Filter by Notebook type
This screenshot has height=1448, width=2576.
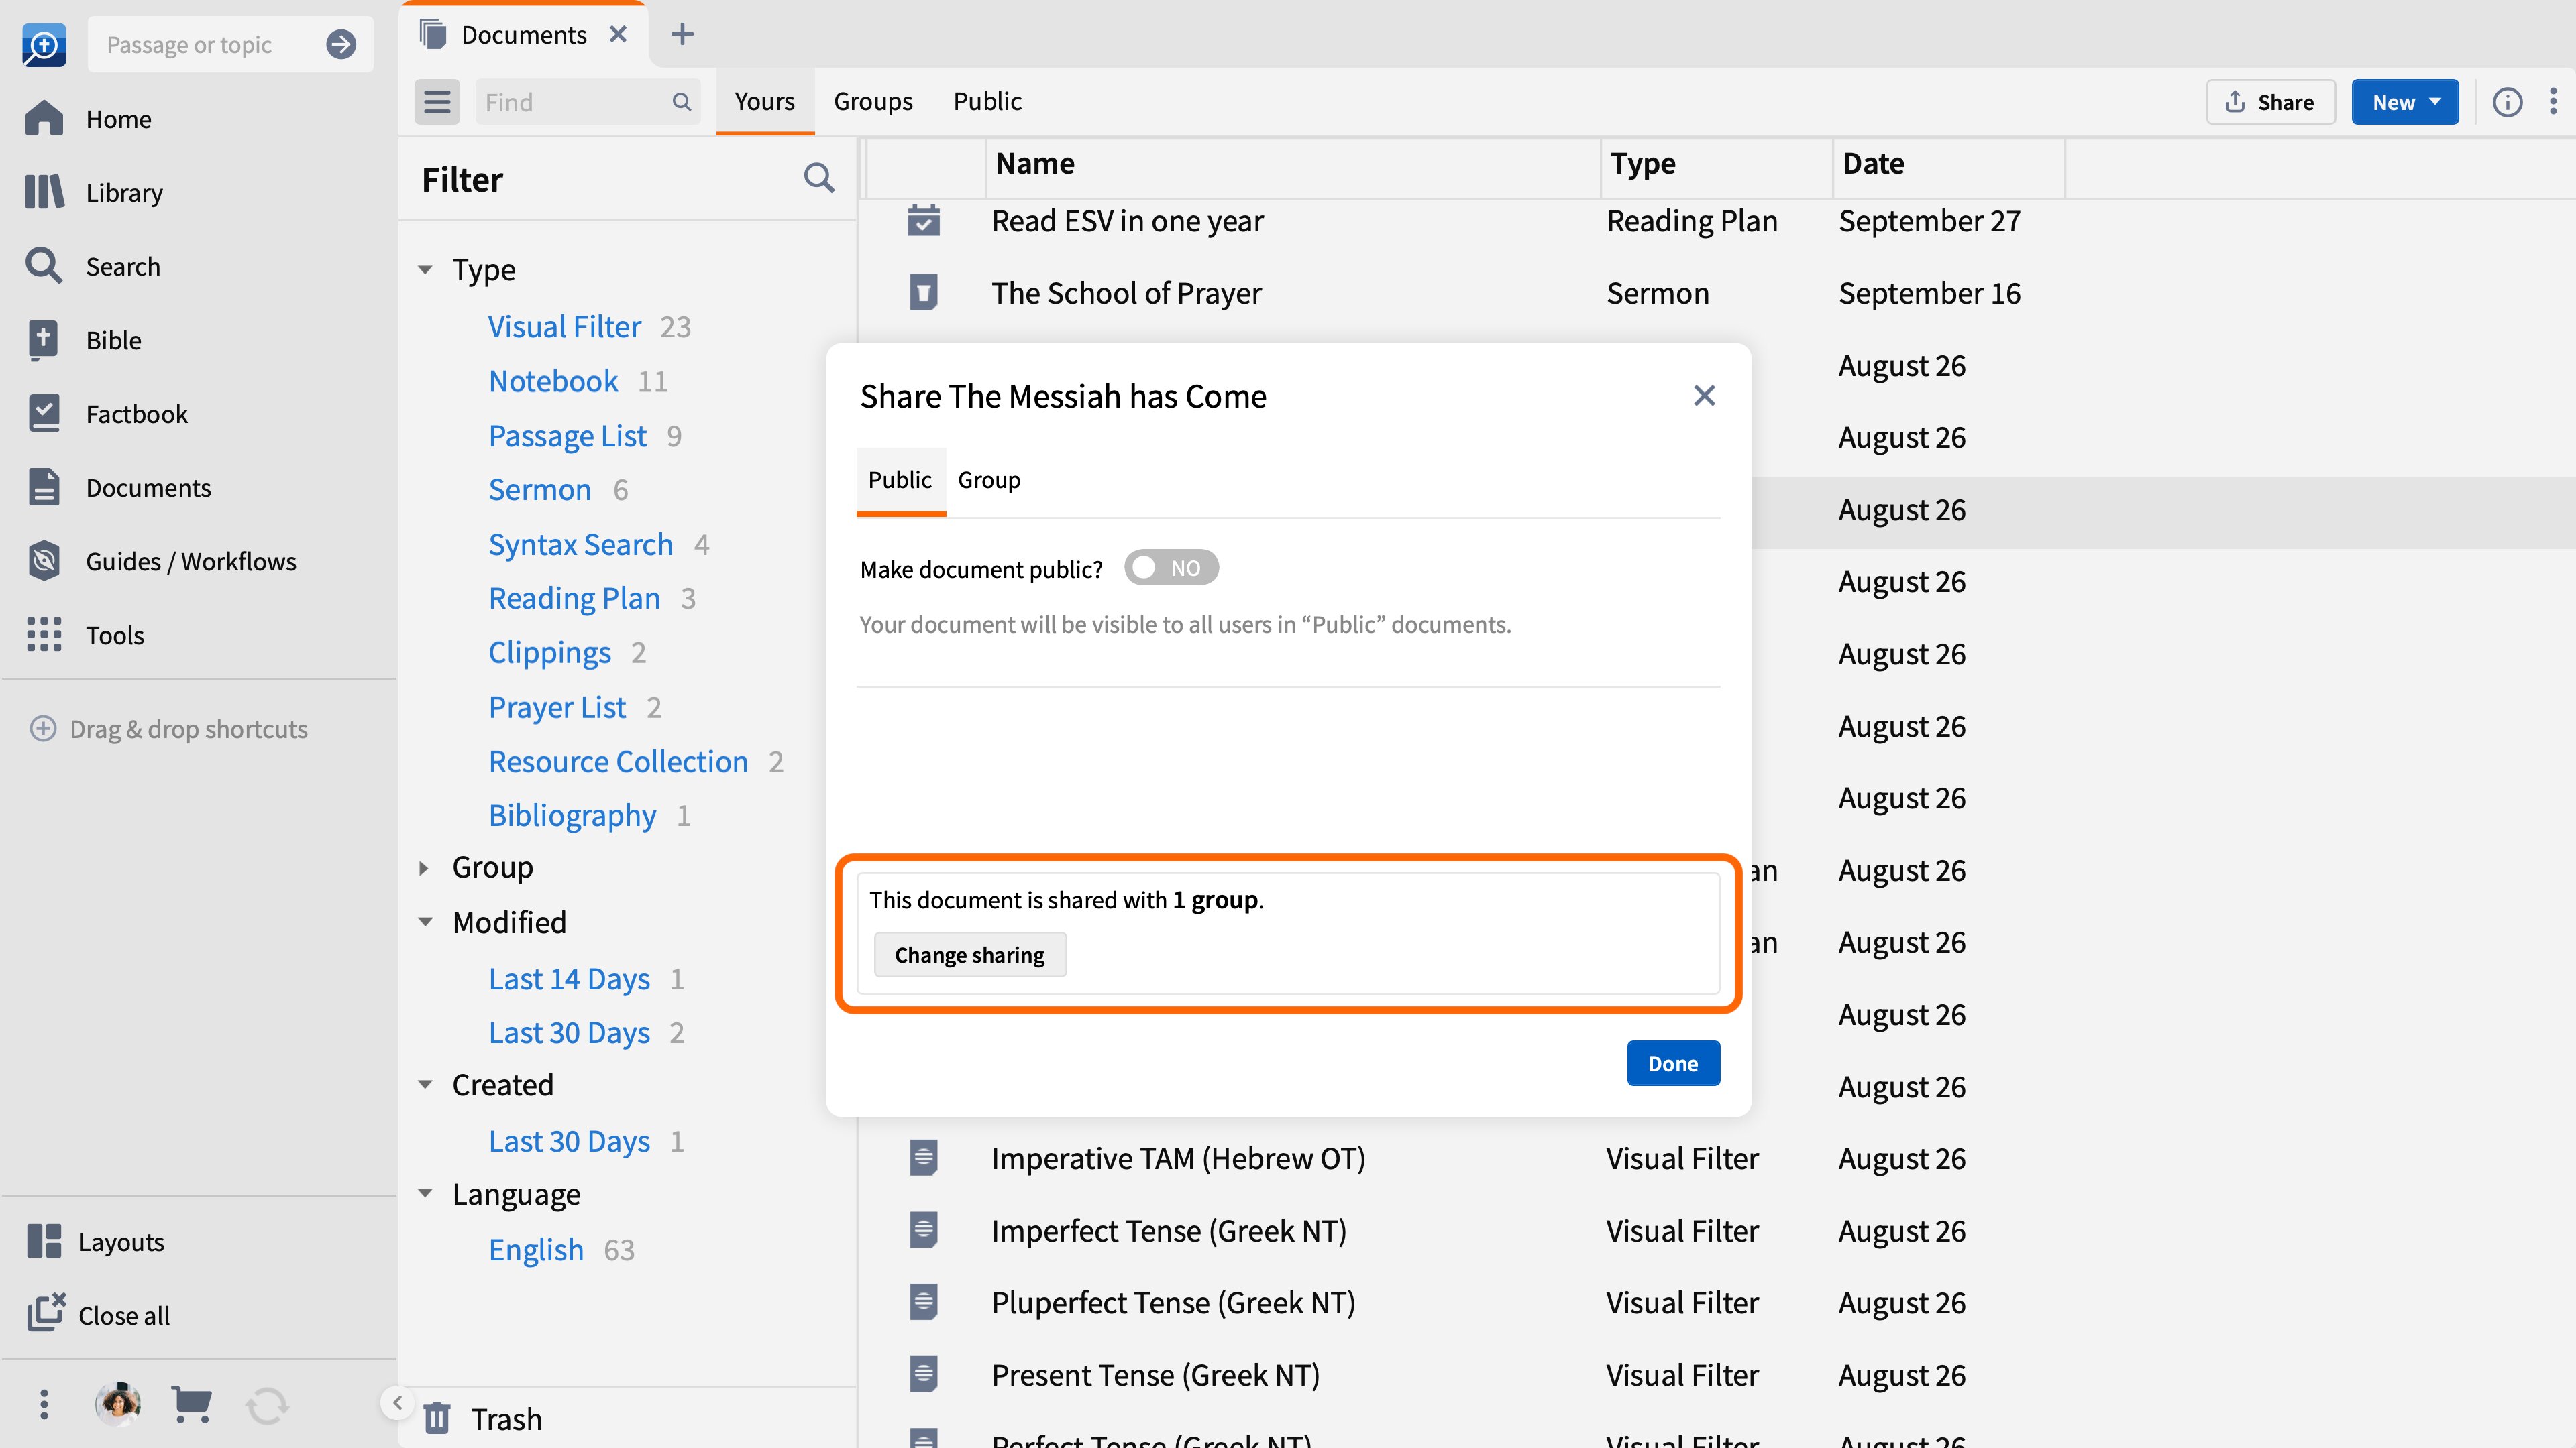point(553,381)
